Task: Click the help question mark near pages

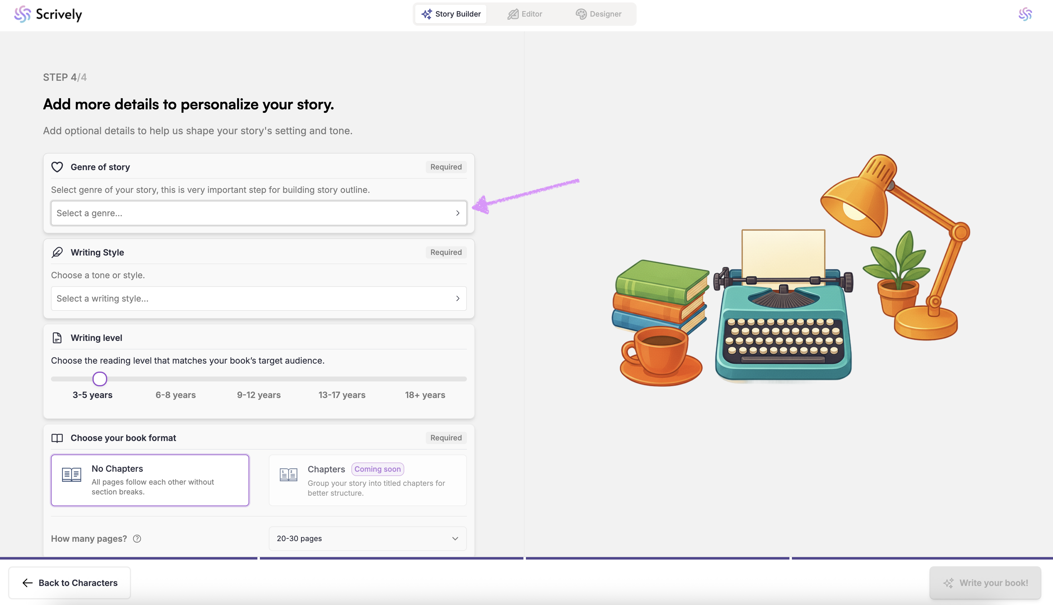Action: tap(137, 539)
